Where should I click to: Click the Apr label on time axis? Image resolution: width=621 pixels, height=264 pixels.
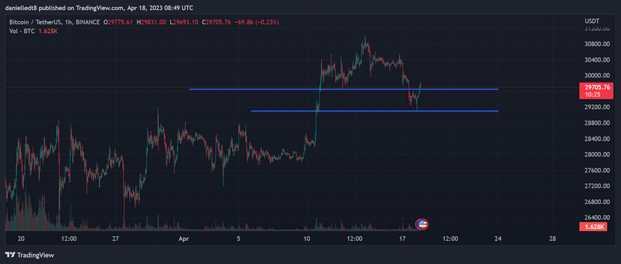click(x=183, y=239)
